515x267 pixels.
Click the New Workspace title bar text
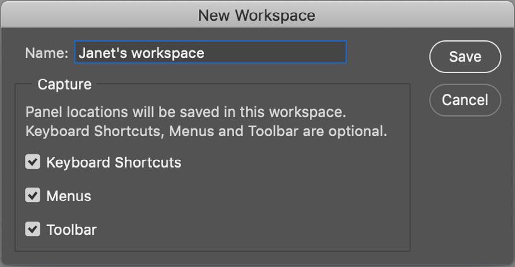pyautogui.click(x=256, y=15)
